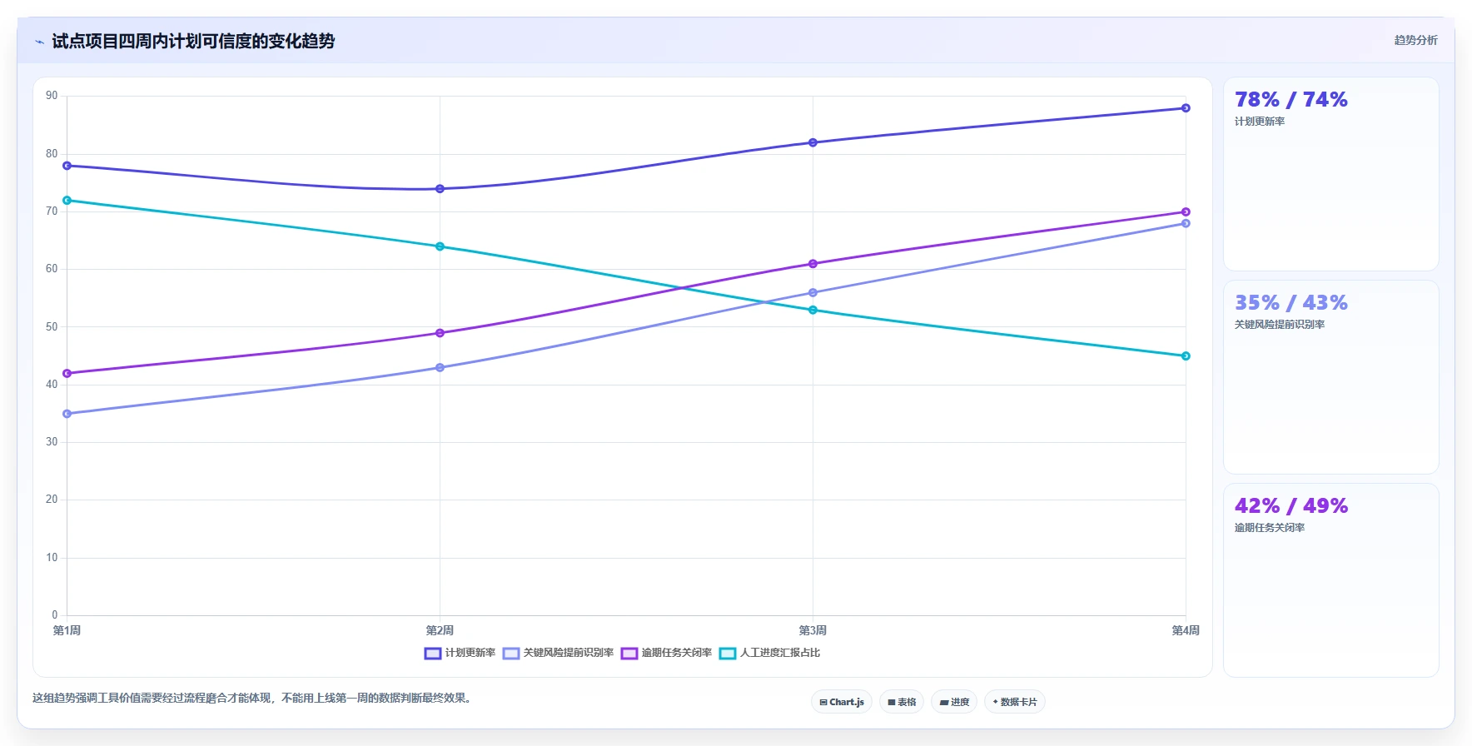Screen dimensions: 1472x746
Task: Select the 表格 chip
Action: [x=902, y=702]
